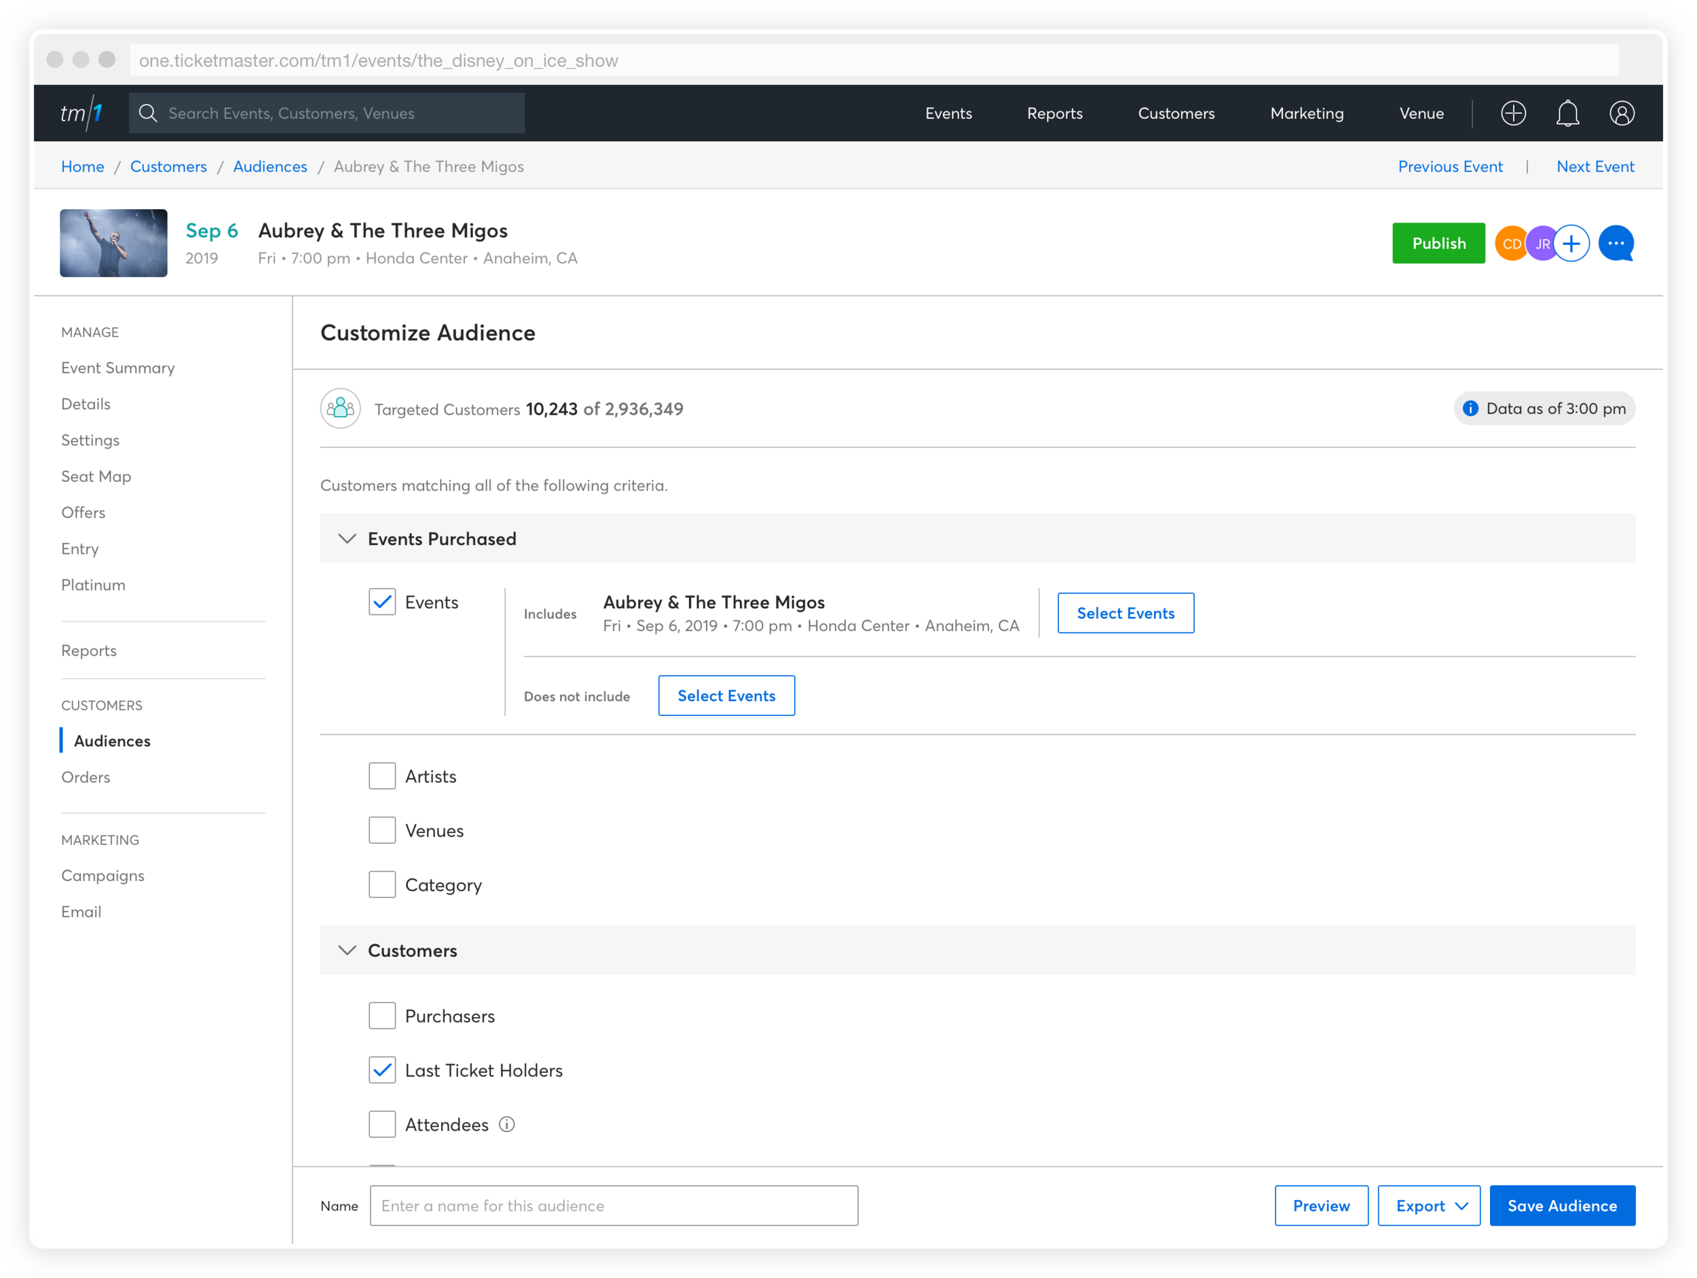Click the audience name input field
Viewport: 1697px width, 1278px height.
614,1206
